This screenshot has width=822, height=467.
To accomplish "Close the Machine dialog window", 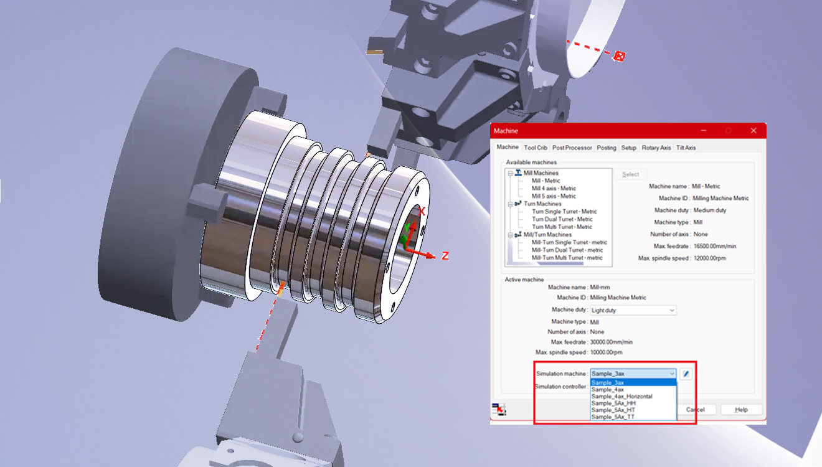I will coord(753,131).
